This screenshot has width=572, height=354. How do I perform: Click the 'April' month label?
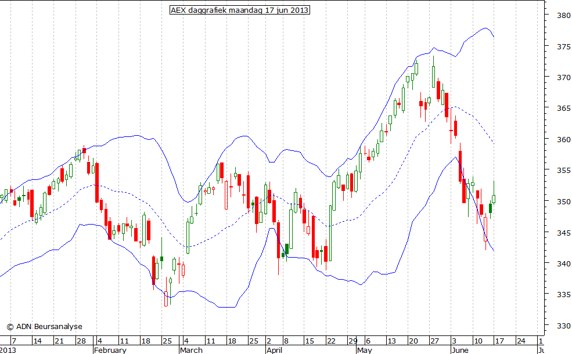[x=274, y=350]
